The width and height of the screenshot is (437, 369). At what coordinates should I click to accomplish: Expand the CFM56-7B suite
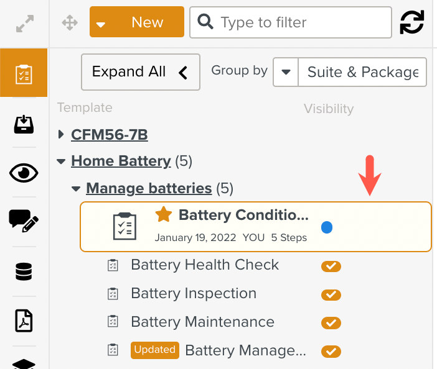point(60,134)
